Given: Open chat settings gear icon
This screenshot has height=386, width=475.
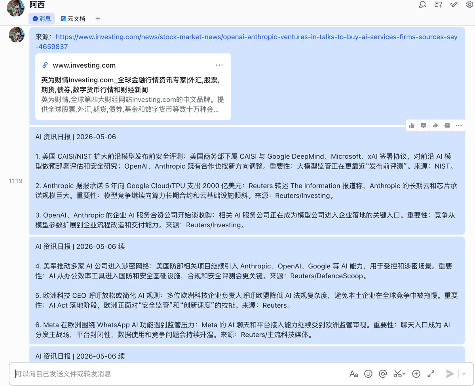Looking at the screenshot, I should (469, 5).
